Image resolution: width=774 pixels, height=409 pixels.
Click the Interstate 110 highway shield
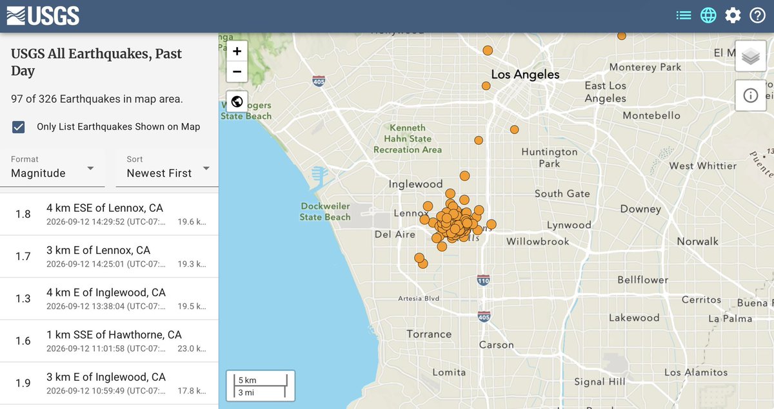(x=484, y=280)
